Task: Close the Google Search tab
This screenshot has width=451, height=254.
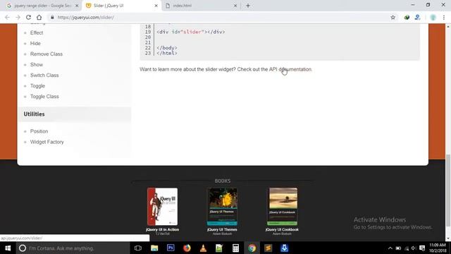Action: coord(77,6)
